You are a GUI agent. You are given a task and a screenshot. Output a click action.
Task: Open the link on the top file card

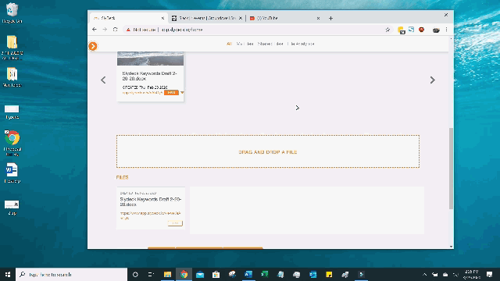pos(142,93)
